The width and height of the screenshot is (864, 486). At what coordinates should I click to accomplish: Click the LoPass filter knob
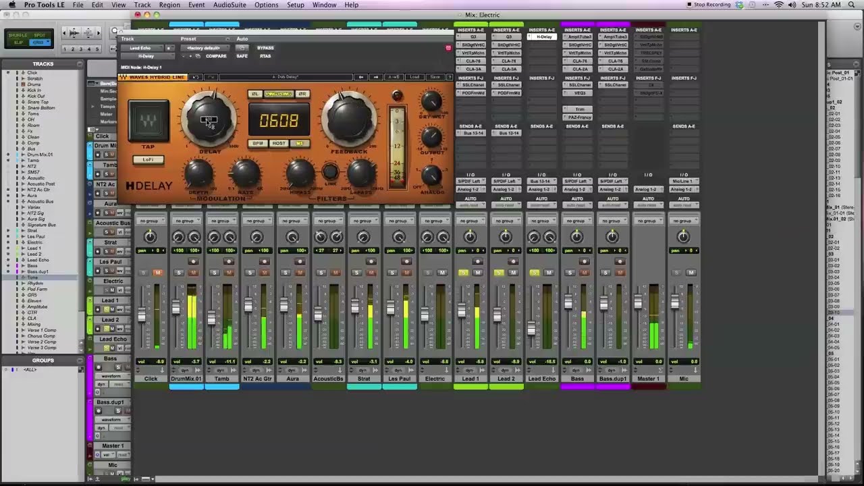[362, 173]
